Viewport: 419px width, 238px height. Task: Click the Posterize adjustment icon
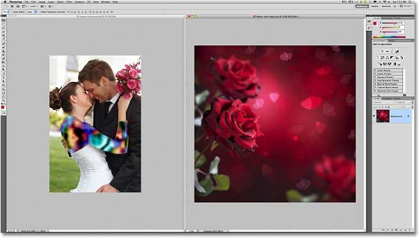pyautogui.click(x=384, y=64)
